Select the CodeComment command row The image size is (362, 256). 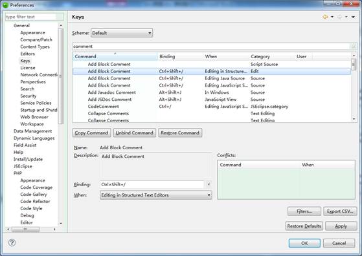[x=212, y=107]
